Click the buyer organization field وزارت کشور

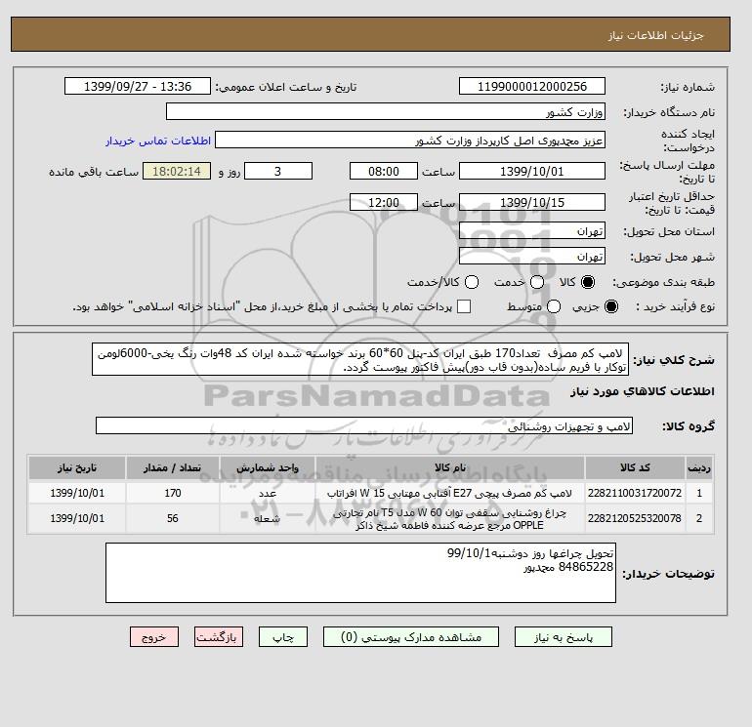[386, 111]
